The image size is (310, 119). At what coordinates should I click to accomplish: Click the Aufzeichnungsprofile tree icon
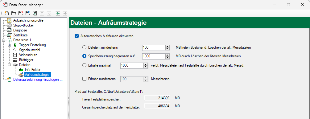pyautogui.click(x=9, y=20)
